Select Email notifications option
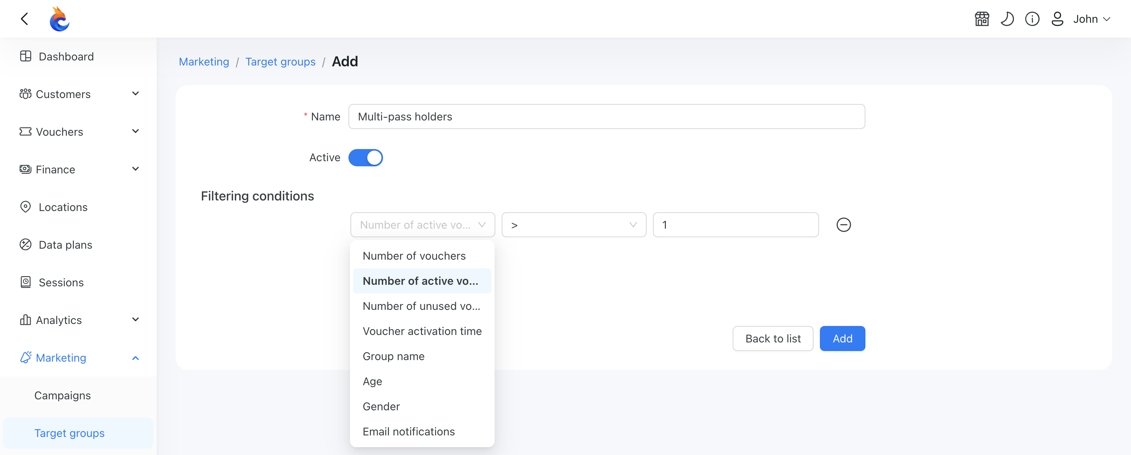 click(x=422, y=431)
